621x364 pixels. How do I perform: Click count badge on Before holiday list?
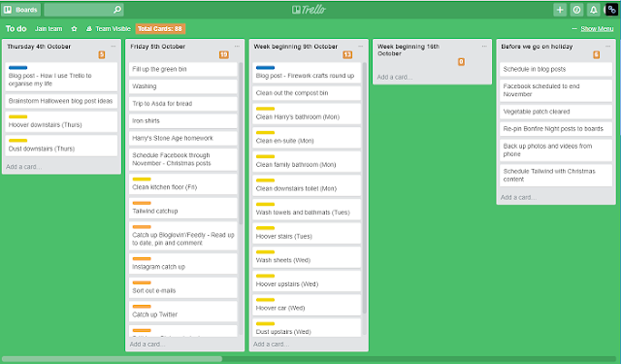(596, 54)
